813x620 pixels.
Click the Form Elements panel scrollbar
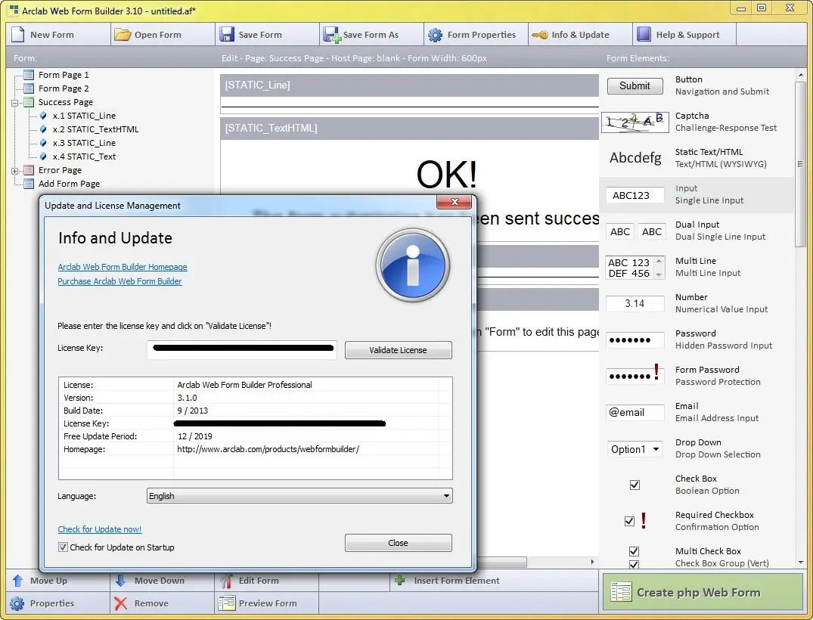[x=800, y=164]
